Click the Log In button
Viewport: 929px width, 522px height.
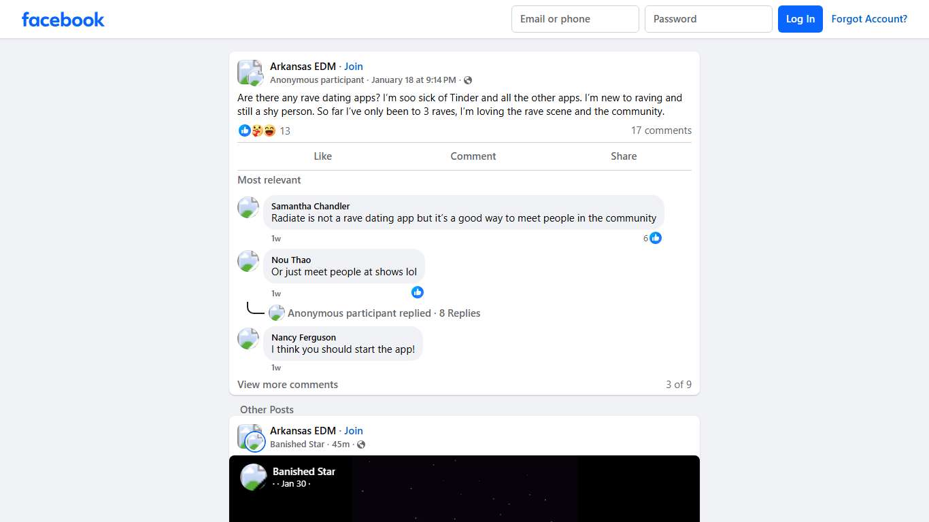coord(800,19)
